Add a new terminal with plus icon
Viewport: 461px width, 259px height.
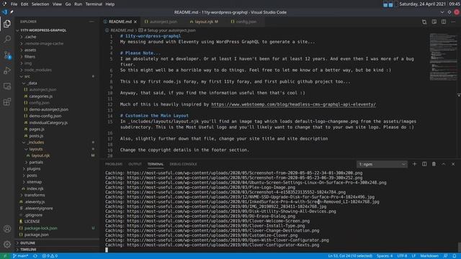[x=415, y=164]
